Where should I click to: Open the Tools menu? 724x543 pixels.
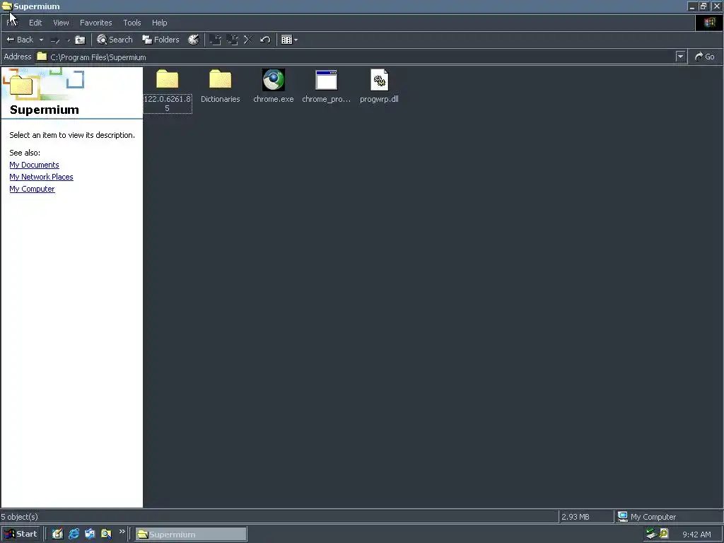click(132, 23)
